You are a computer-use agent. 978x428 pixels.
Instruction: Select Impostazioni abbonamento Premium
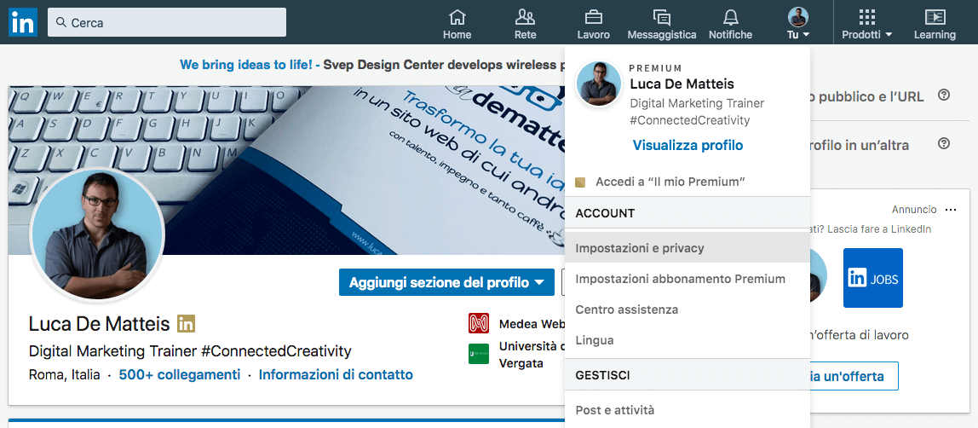pyautogui.click(x=687, y=279)
